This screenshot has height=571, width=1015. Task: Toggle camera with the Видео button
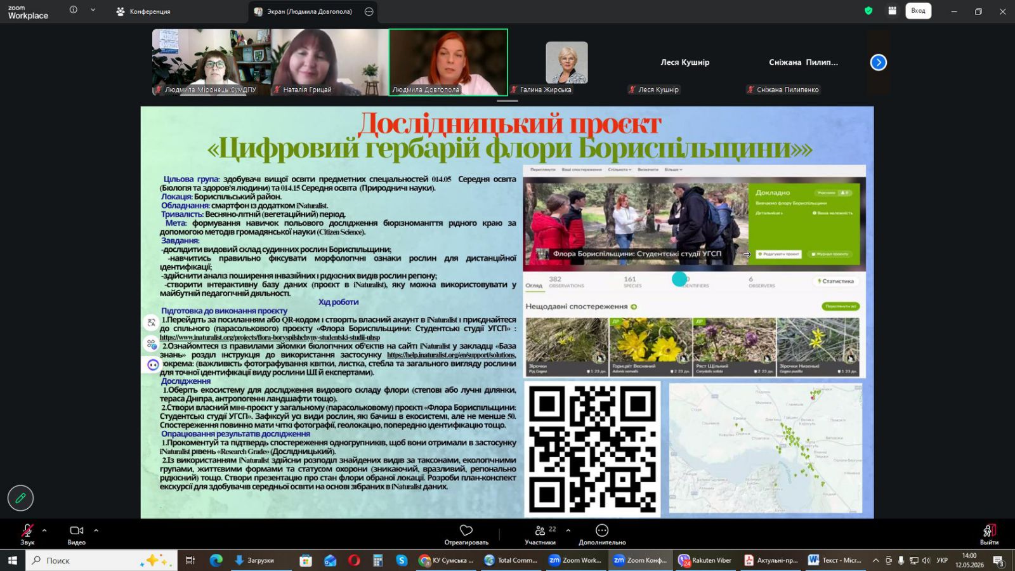click(77, 534)
